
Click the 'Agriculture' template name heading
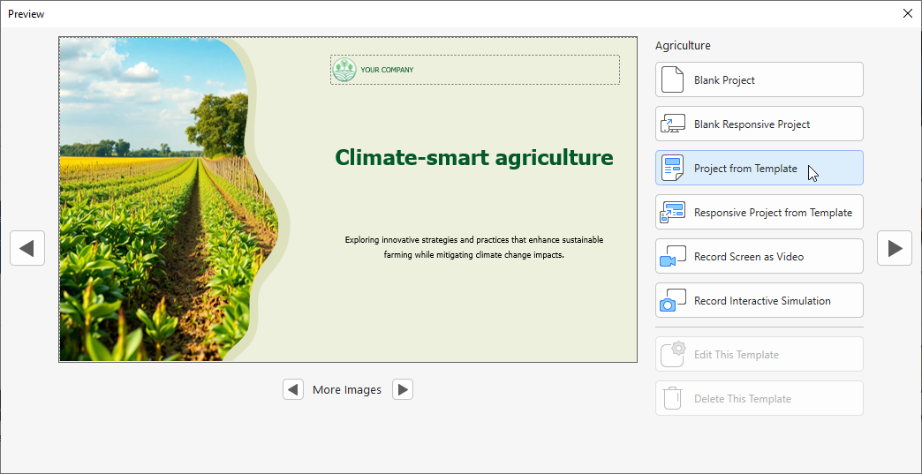click(x=683, y=46)
